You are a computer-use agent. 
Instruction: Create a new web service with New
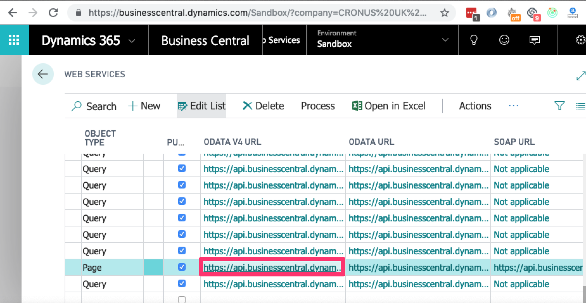coord(144,106)
